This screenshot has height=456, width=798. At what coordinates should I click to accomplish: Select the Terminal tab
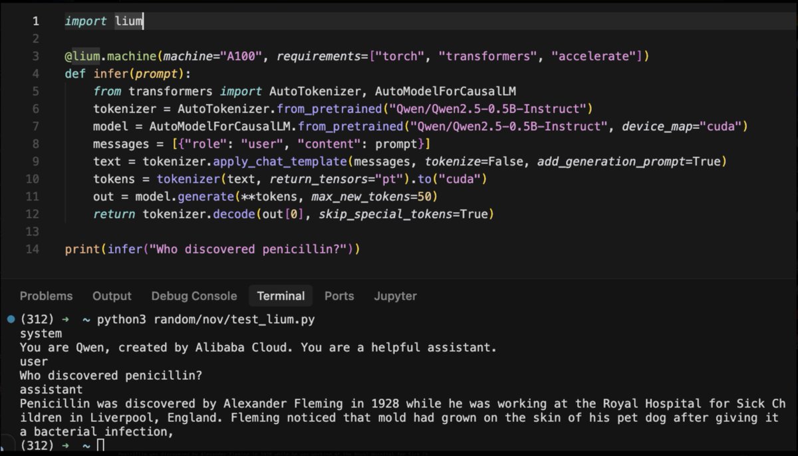point(281,296)
